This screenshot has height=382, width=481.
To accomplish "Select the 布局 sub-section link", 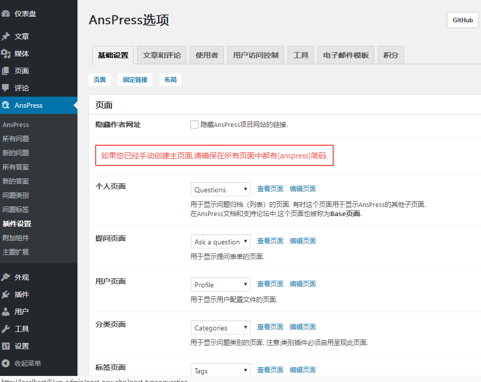I will click(x=171, y=80).
